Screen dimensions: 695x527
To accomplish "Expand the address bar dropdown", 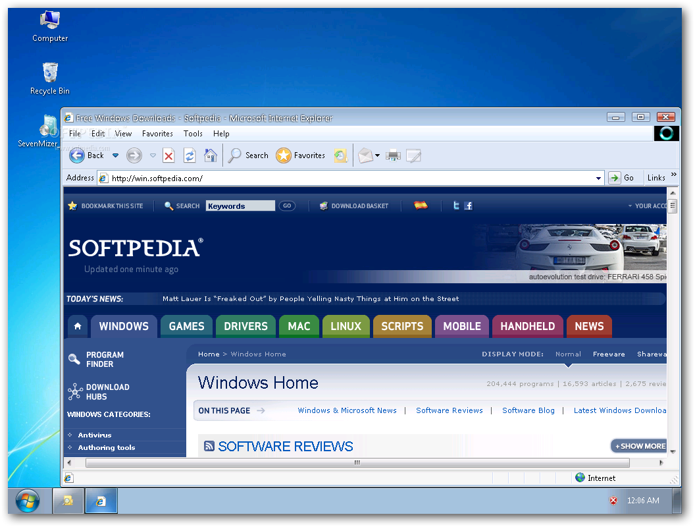I will point(598,178).
